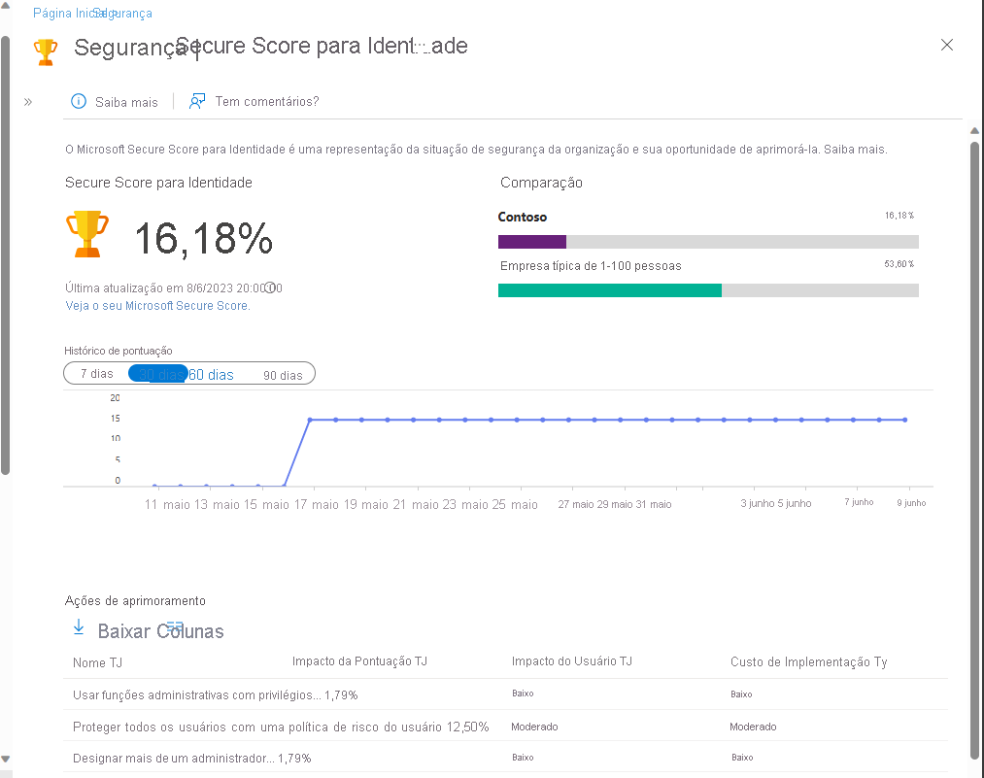Click info icon next to last update time
The image size is (984, 778).
click(x=270, y=288)
